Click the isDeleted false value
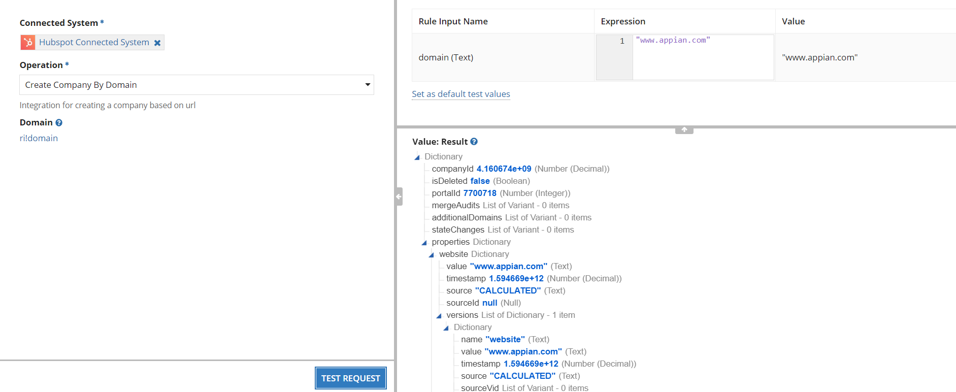 pyautogui.click(x=480, y=181)
